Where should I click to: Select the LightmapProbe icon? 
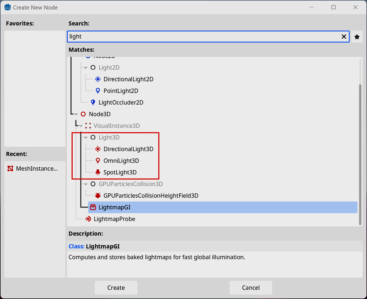[88, 219]
